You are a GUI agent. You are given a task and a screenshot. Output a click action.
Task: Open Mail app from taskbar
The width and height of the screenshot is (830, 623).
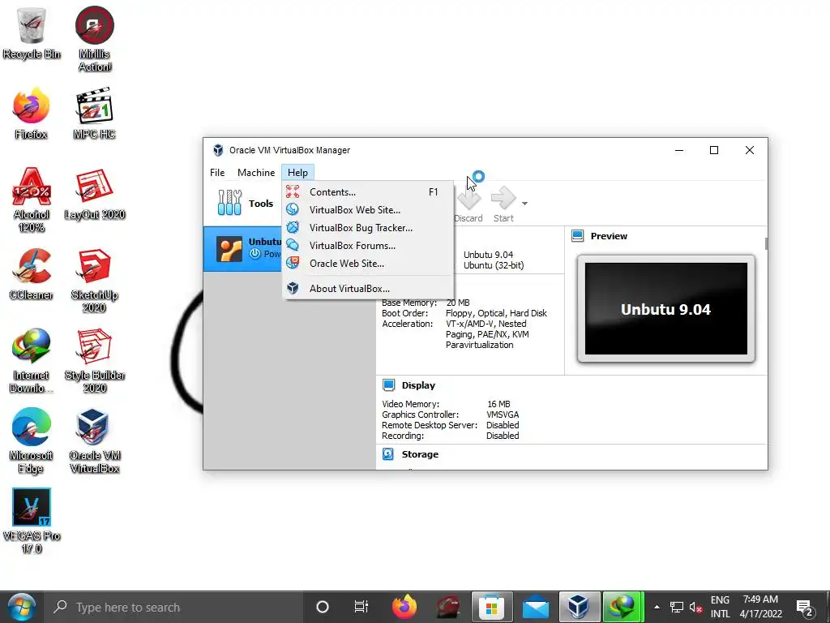[535, 607]
